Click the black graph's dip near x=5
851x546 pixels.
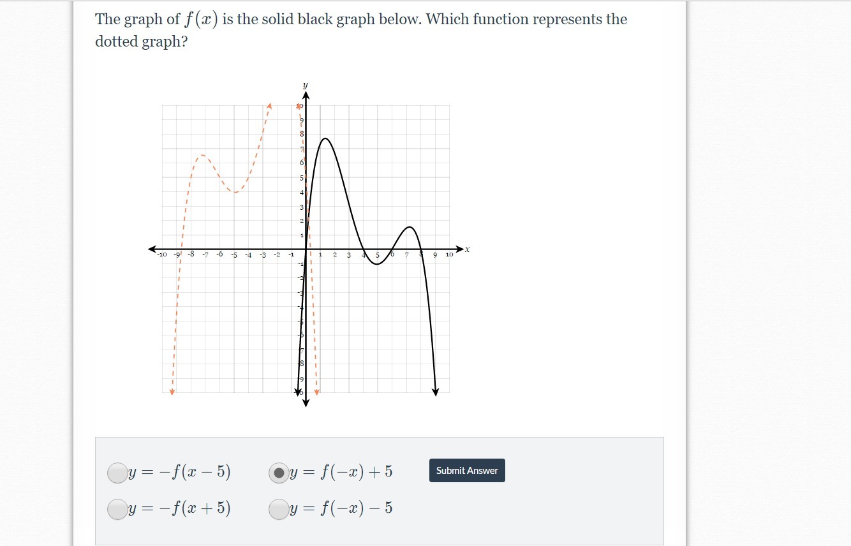[x=376, y=263]
